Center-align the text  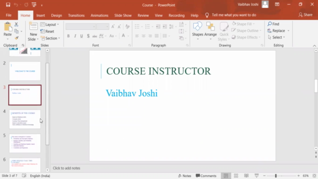point(144,36)
